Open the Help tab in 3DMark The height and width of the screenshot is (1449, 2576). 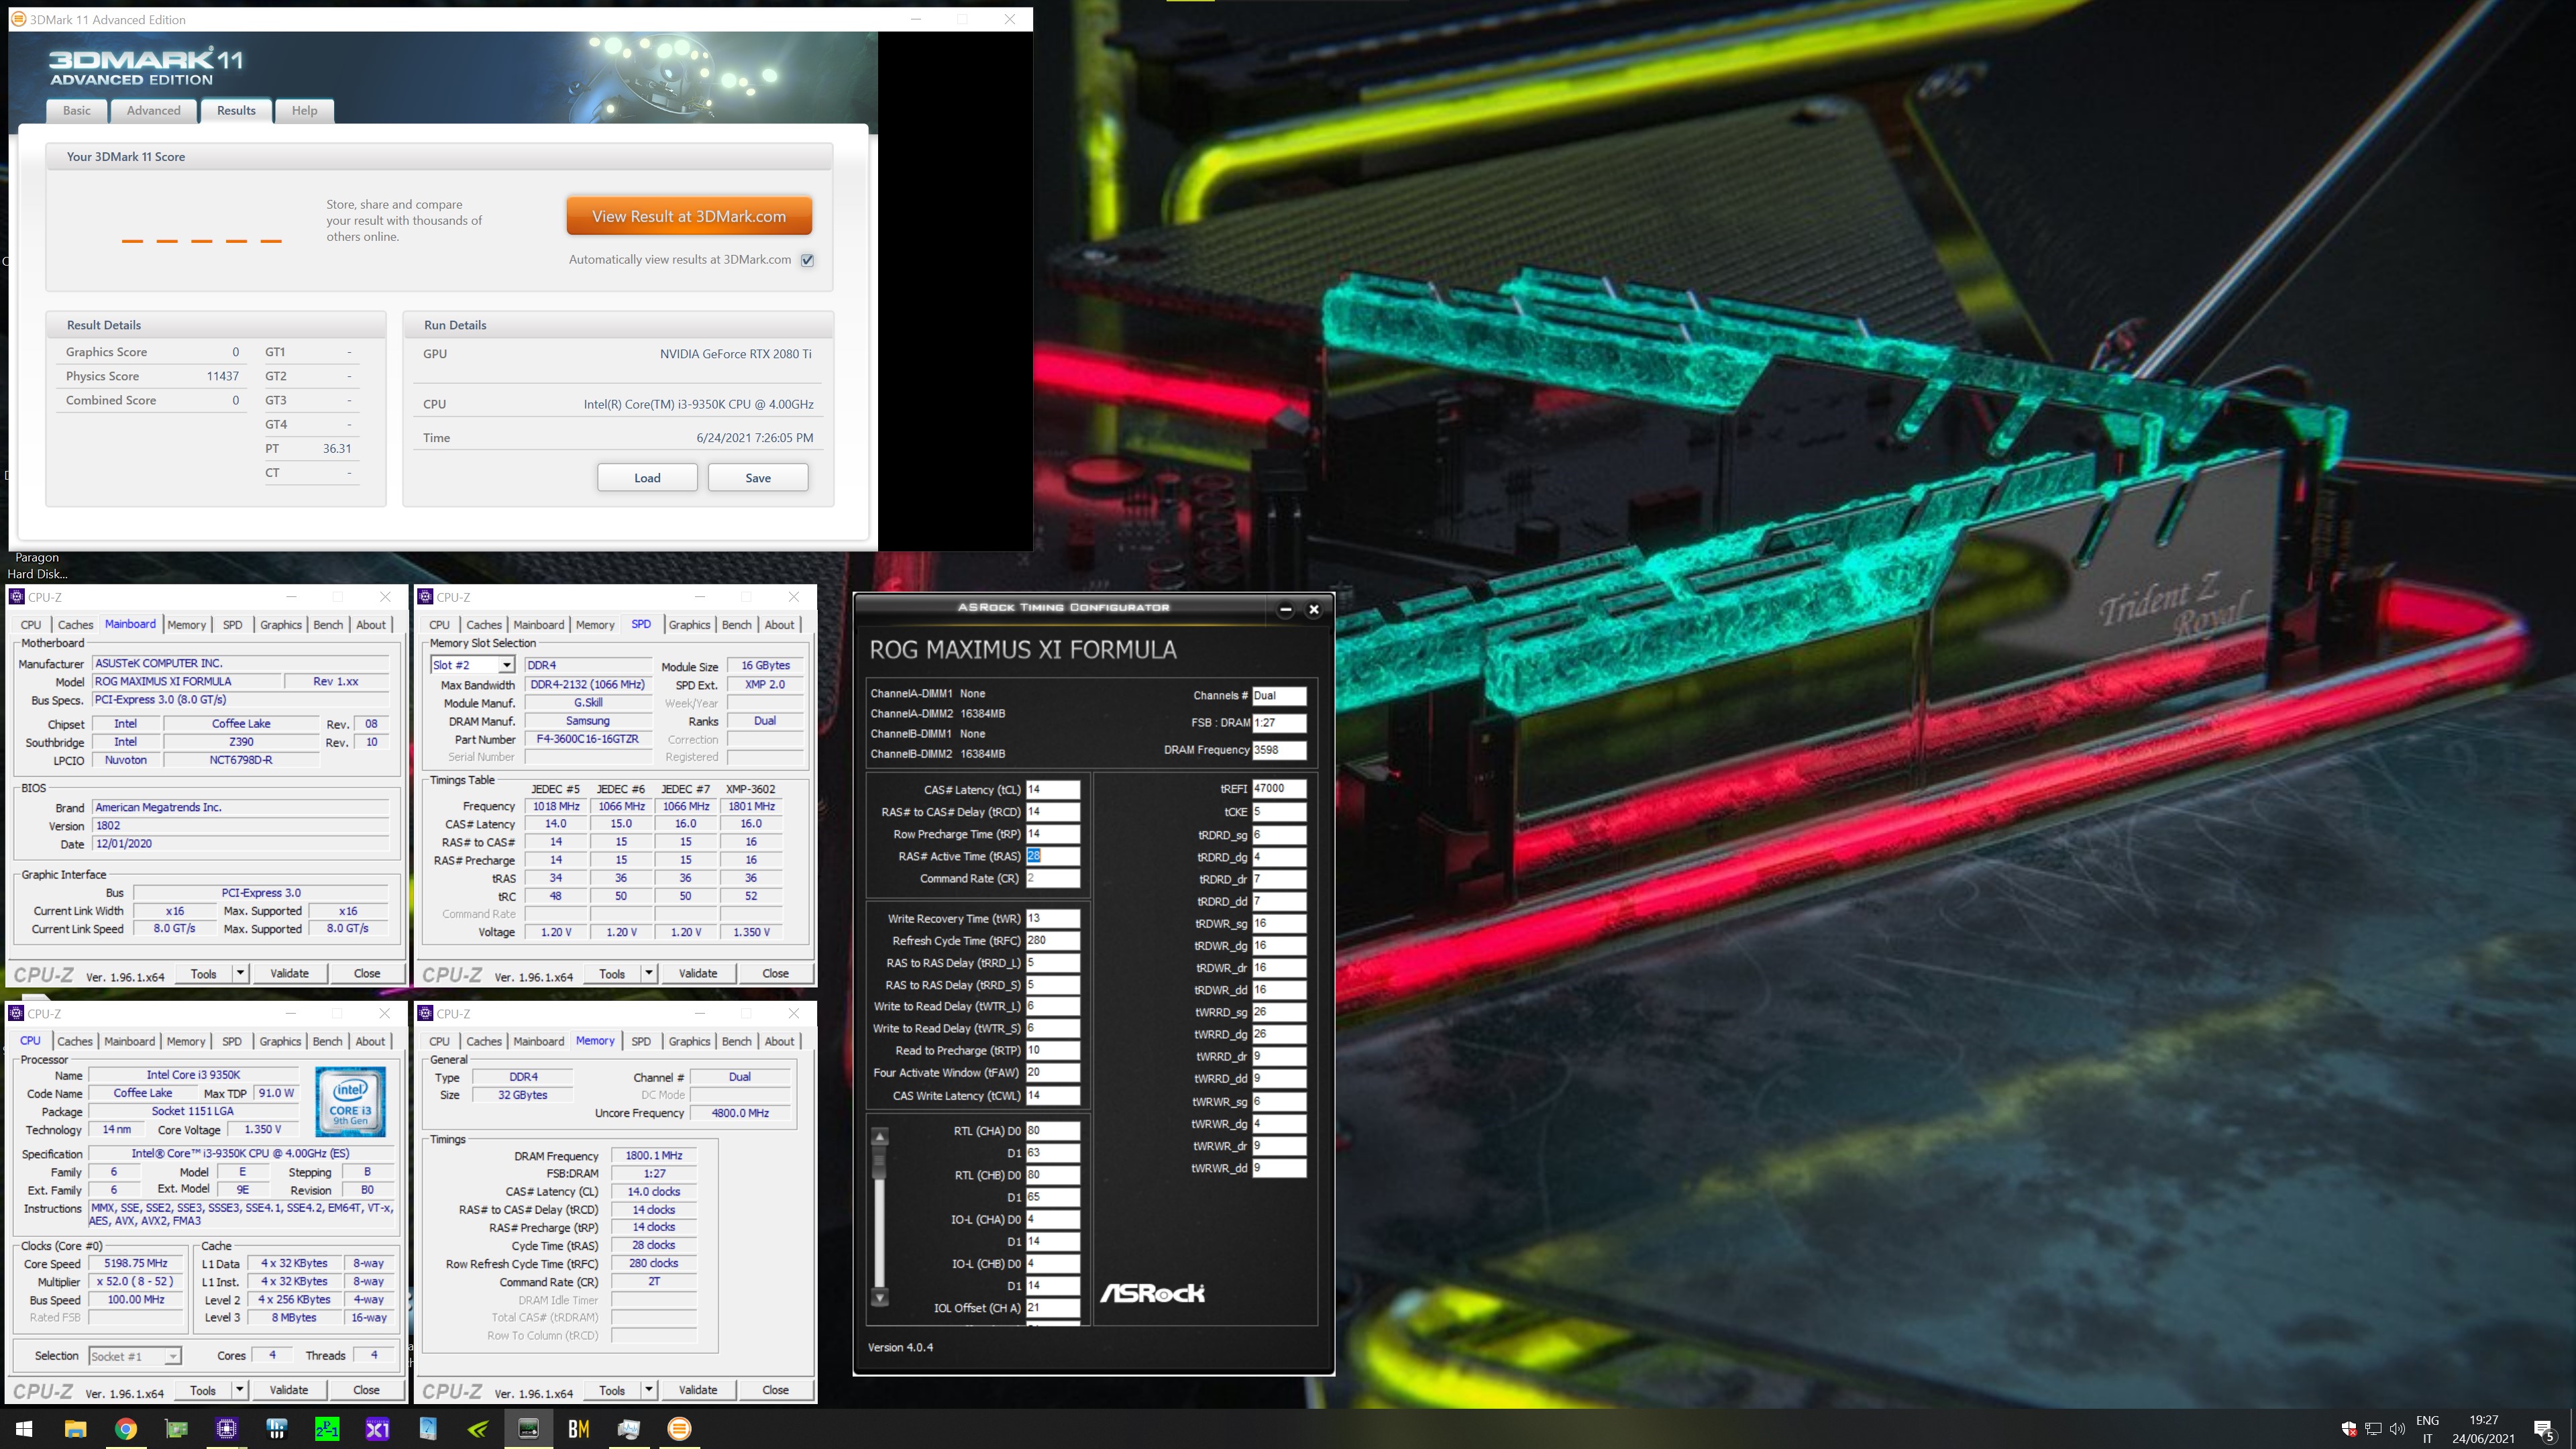click(x=305, y=111)
